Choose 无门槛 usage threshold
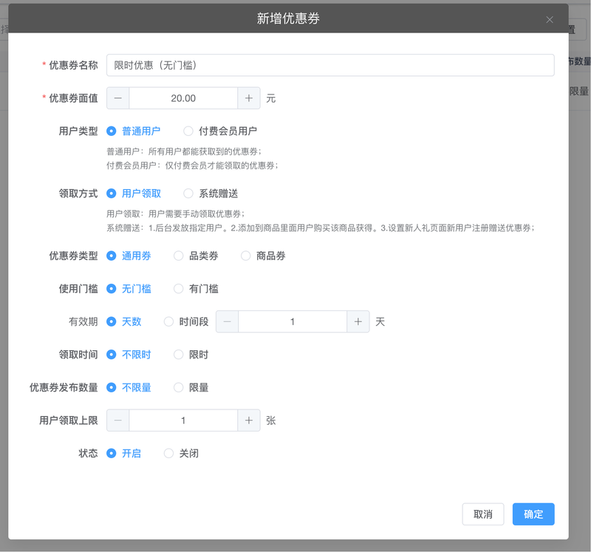 click(129, 289)
